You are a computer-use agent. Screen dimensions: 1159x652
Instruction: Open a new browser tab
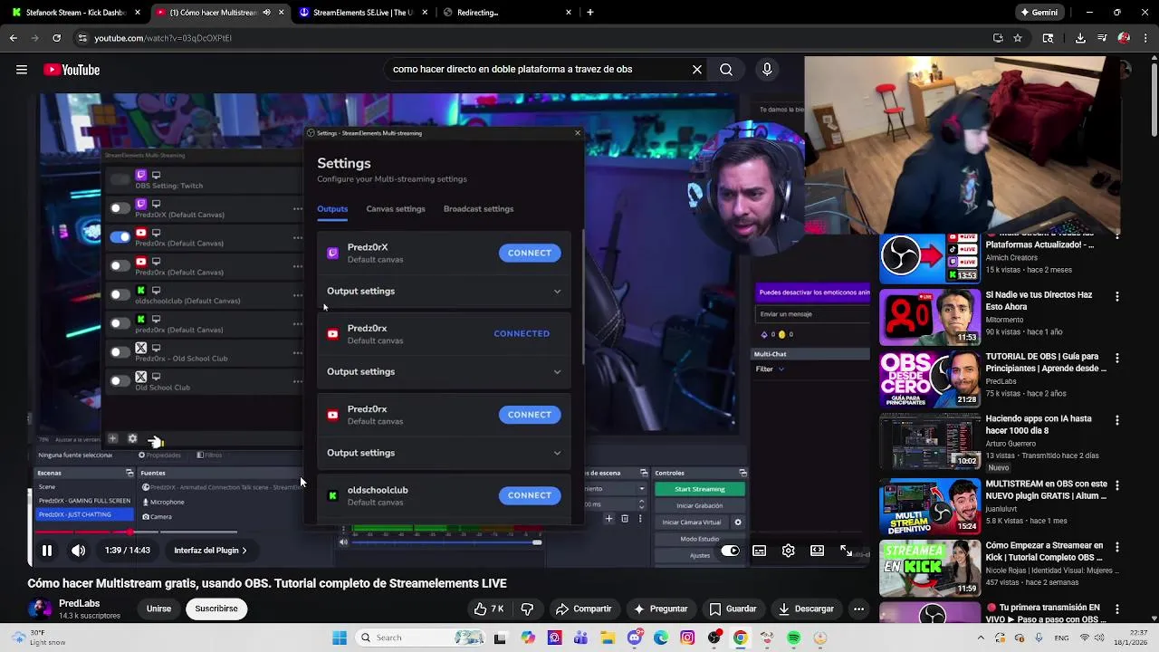click(590, 13)
